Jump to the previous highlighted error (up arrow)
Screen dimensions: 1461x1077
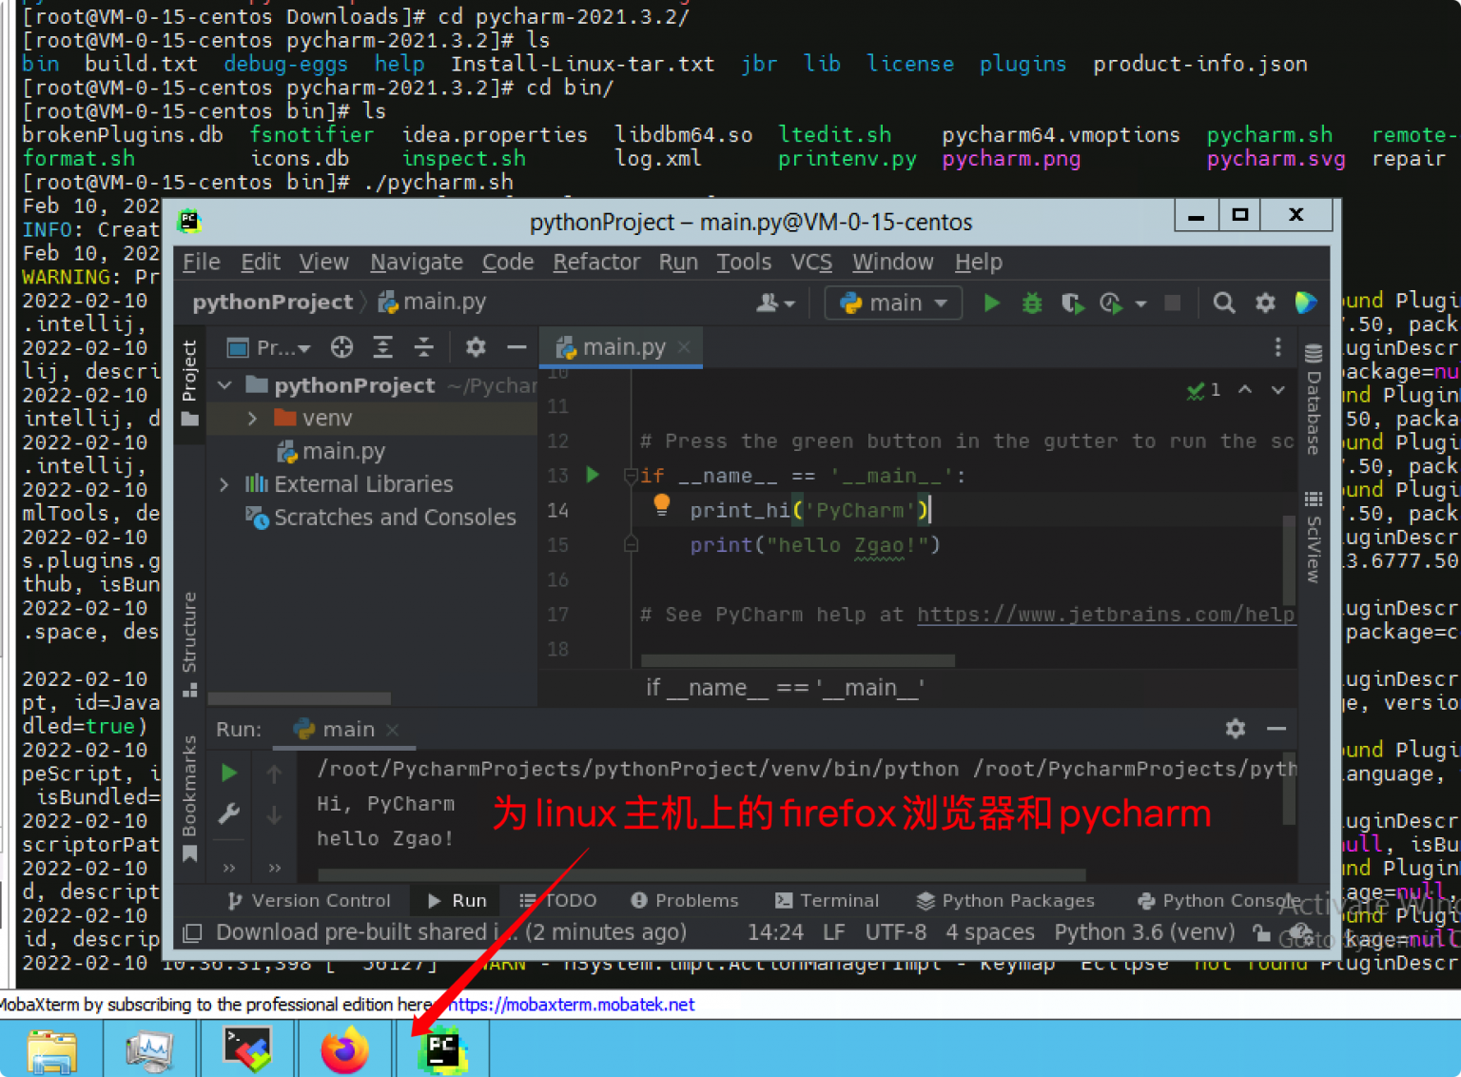coord(1245,389)
